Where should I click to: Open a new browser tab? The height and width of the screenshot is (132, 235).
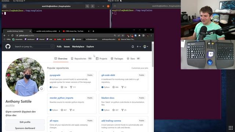(93, 31)
